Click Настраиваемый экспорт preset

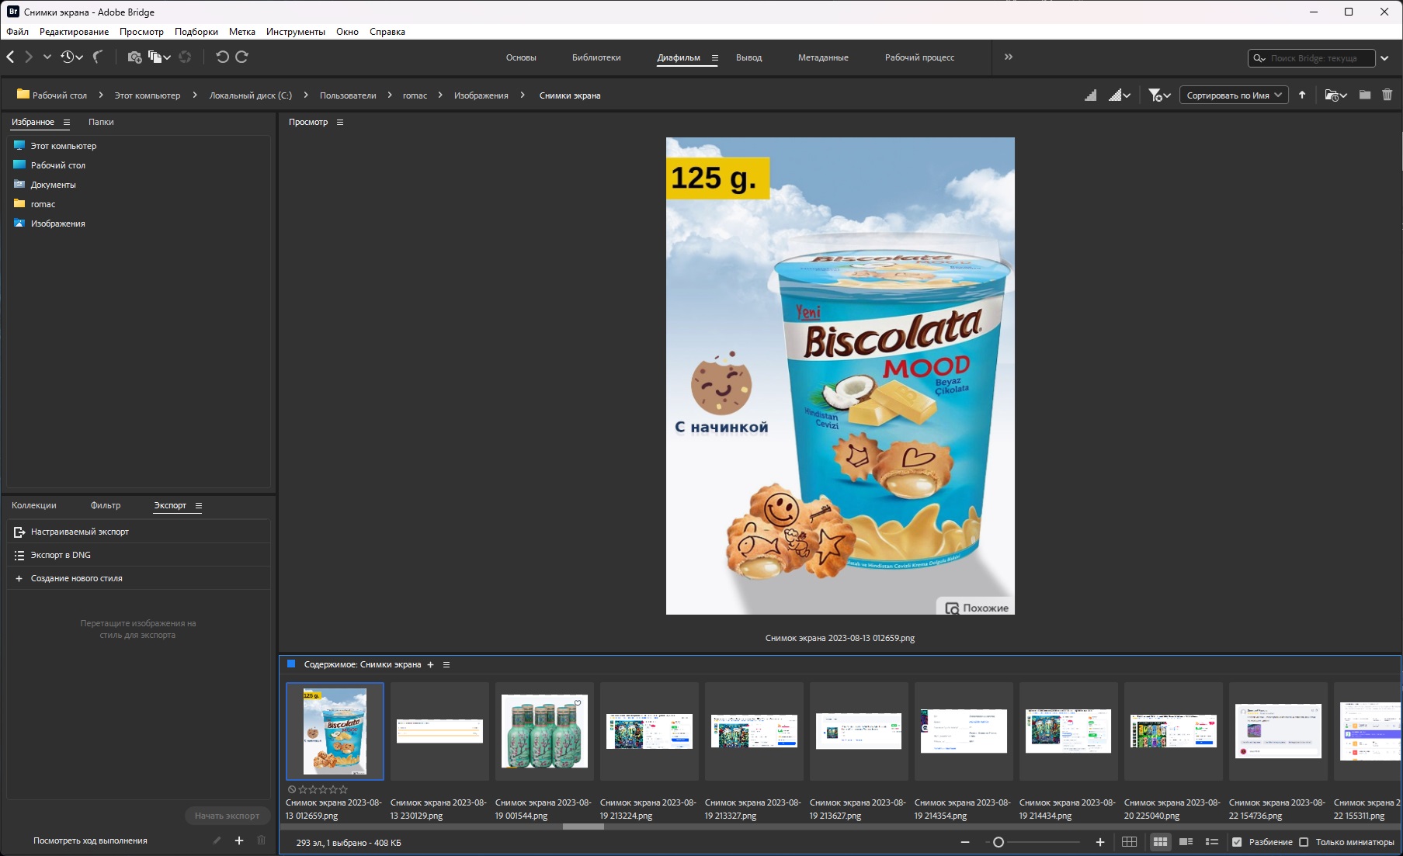click(x=79, y=532)
